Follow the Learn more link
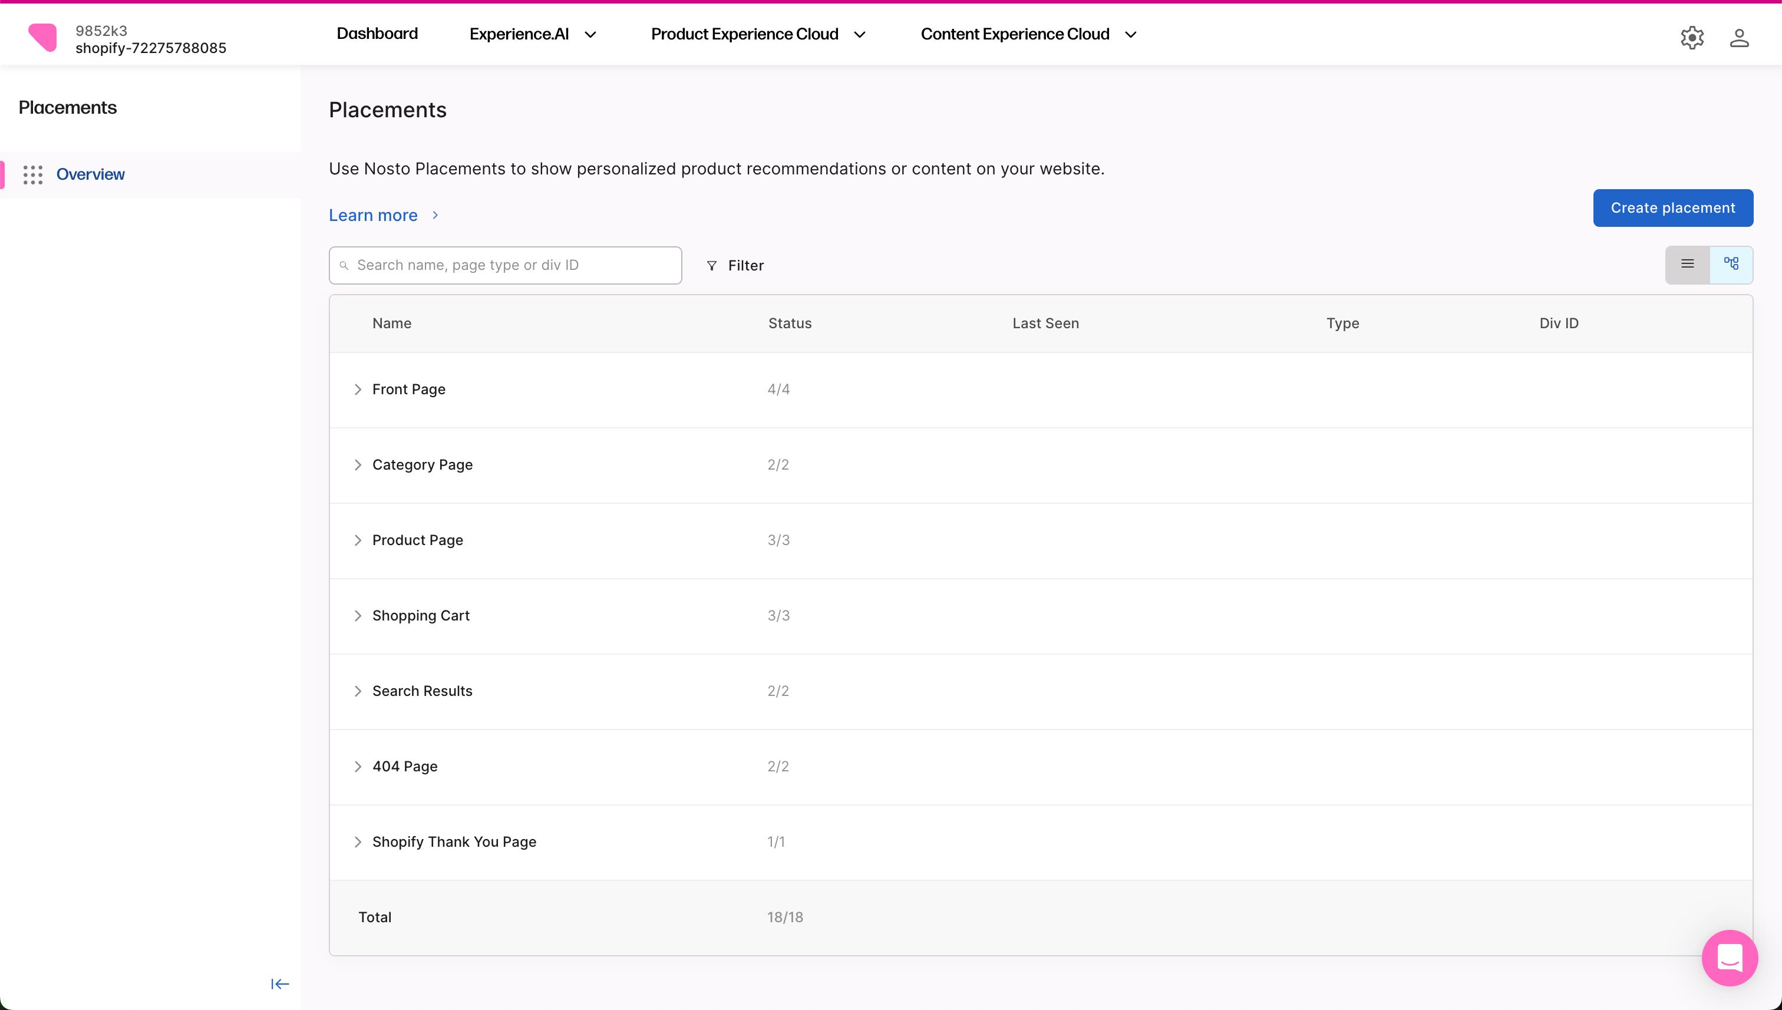Screen dimensions: 1782x1010 click(373, 216)
